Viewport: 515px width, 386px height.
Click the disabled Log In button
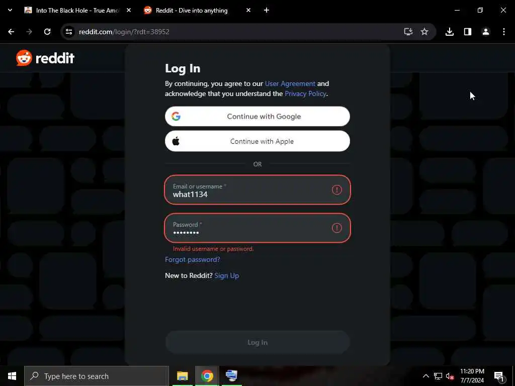pos(257,342)
